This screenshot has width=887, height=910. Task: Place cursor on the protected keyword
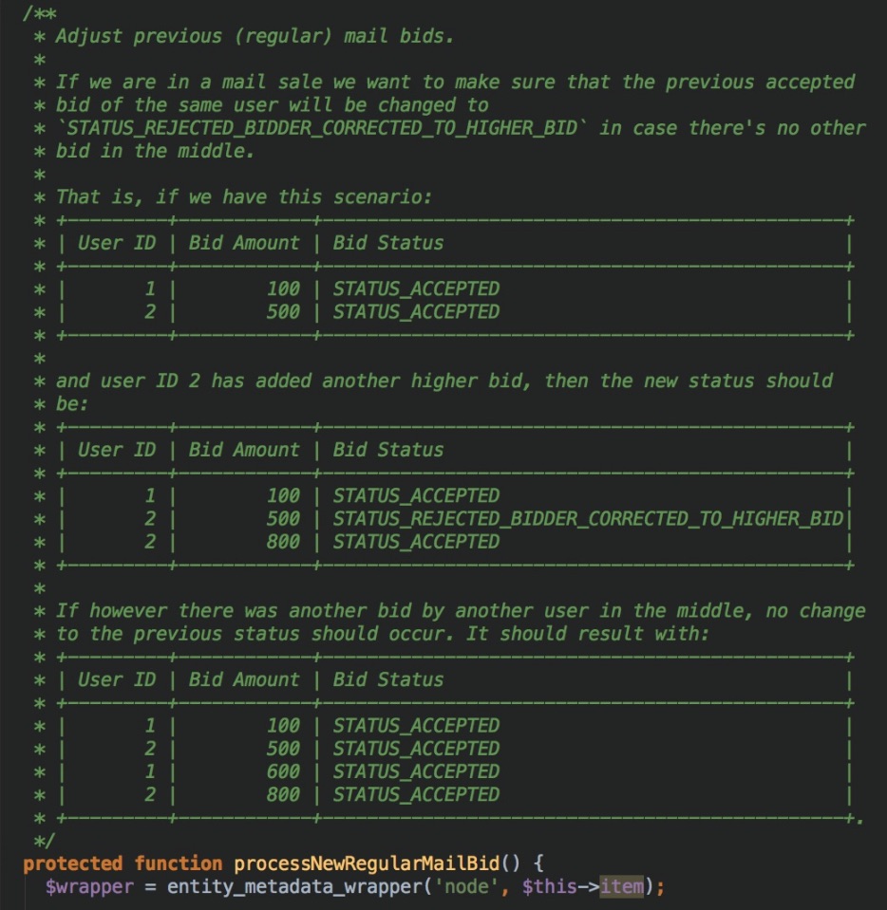point(72,864)
